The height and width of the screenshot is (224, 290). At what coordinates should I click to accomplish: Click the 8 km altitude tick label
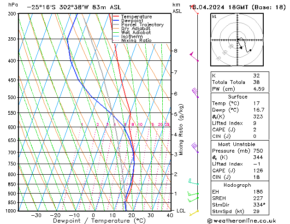coord(176,51)
